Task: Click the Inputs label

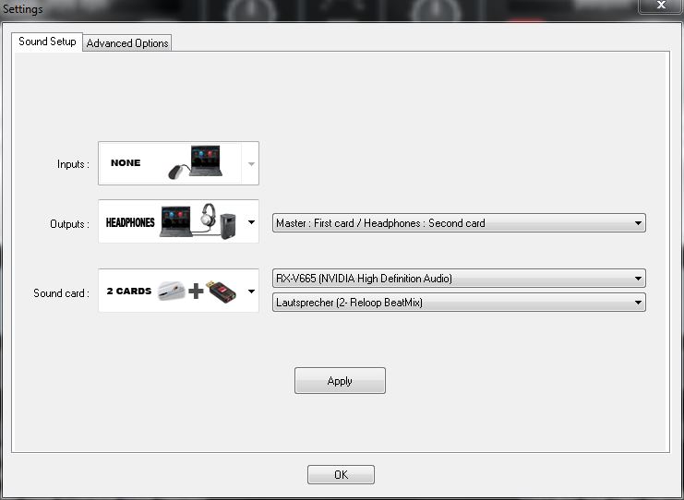Action: [x=73, y=164]
